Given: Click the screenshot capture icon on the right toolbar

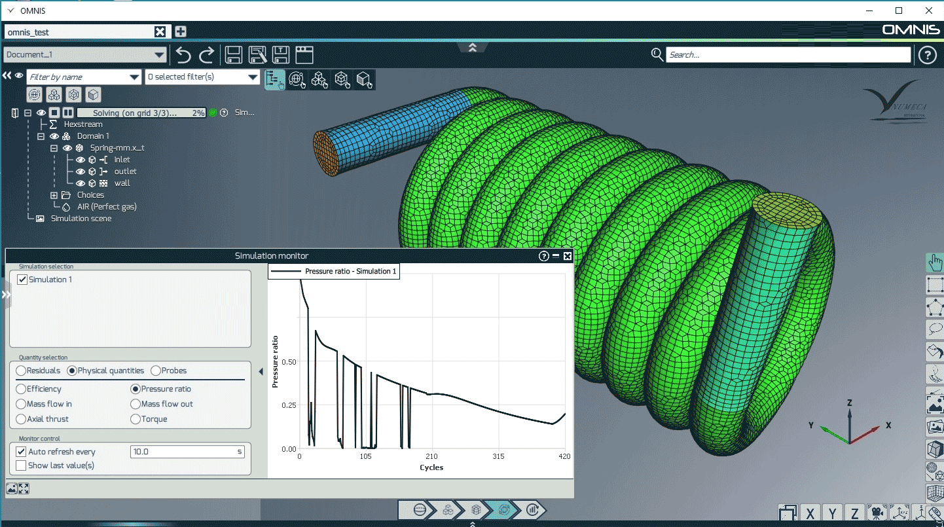Looking at the screenshot, I should tap(935, 404).
